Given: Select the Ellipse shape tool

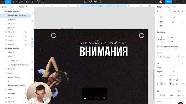Looking at the screenshot, I should tap(20, 2).
